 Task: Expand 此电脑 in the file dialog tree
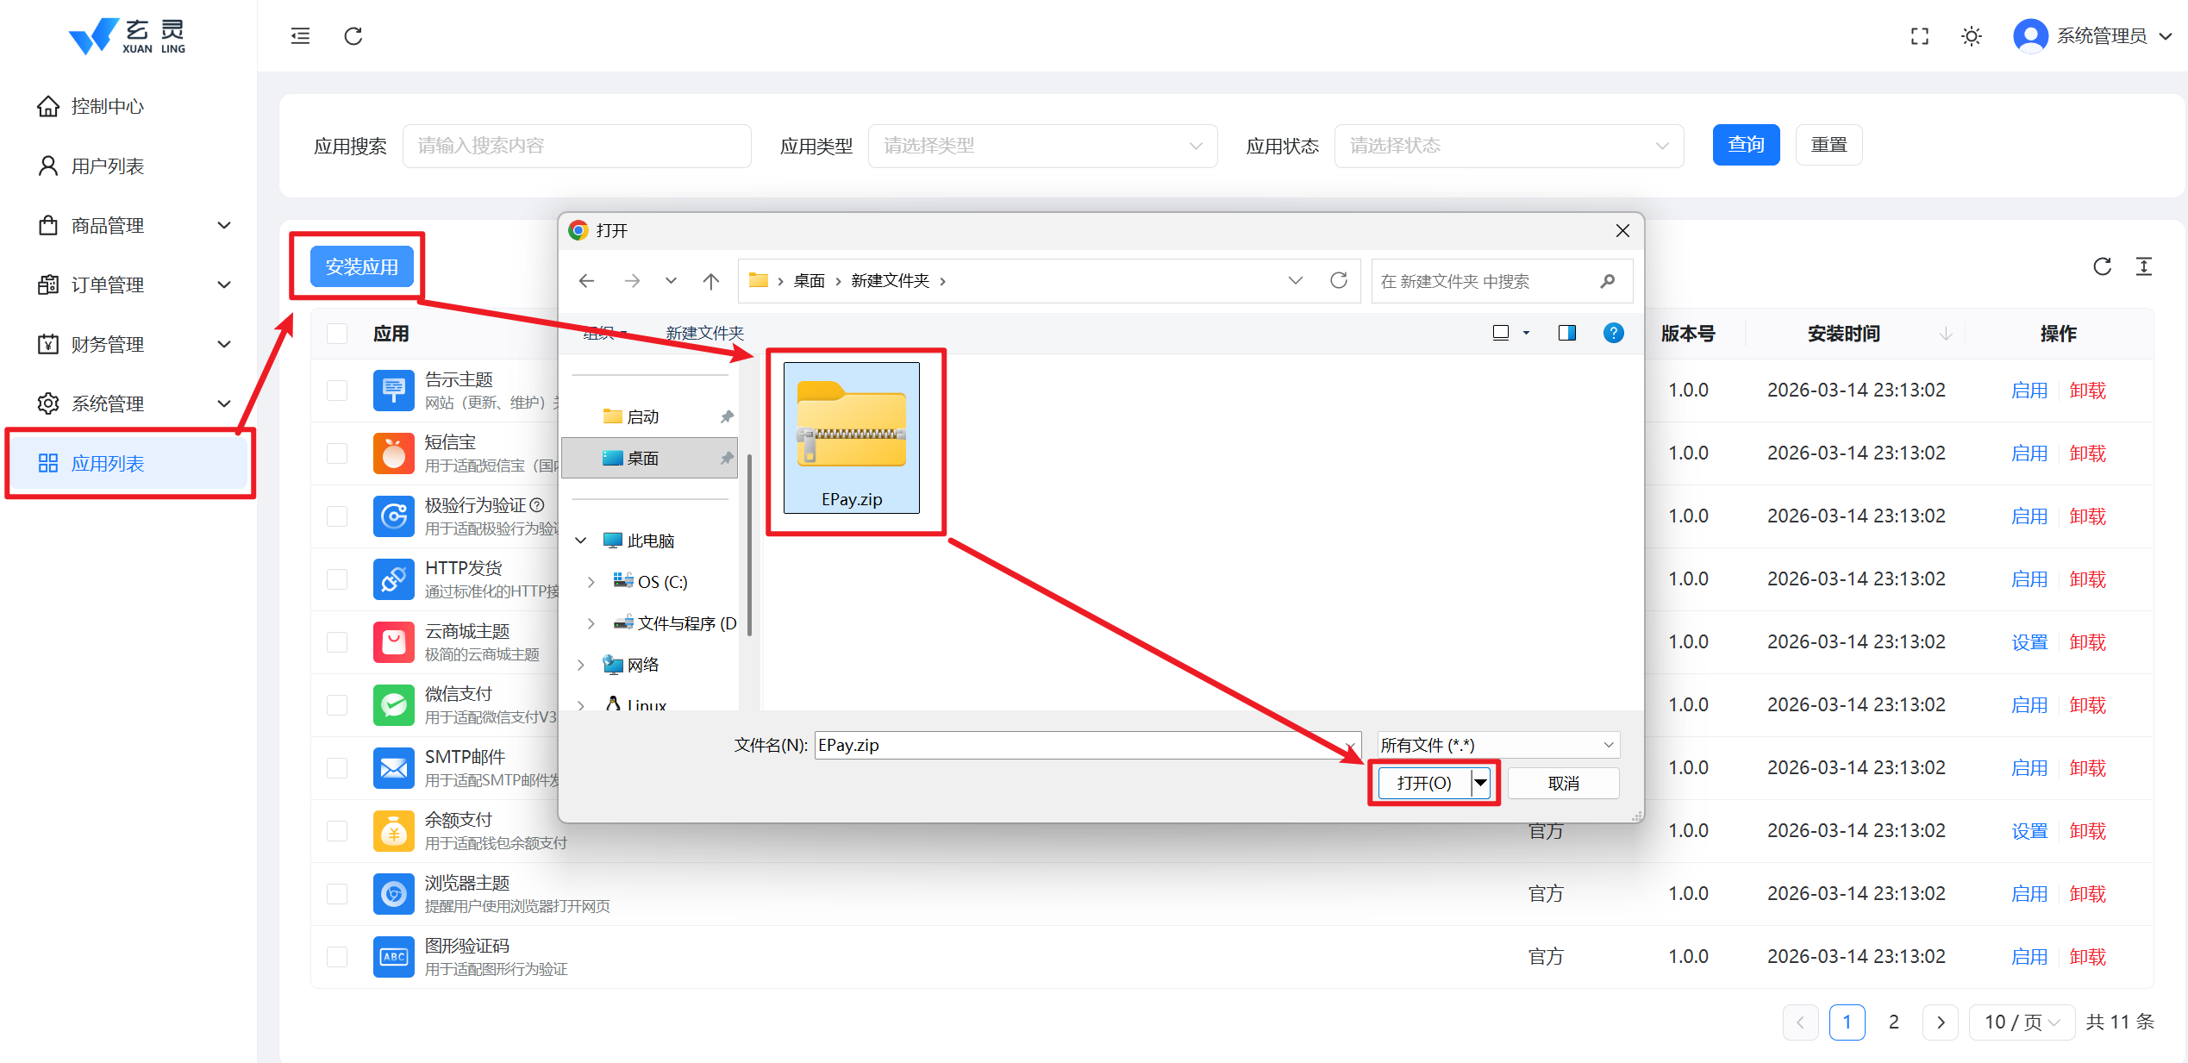[581, 540]
